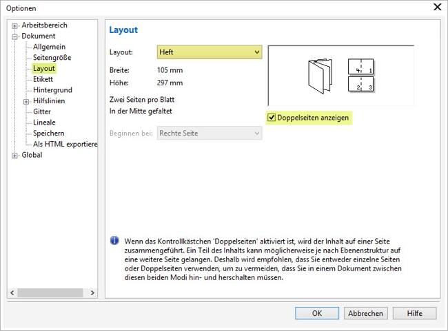Image resolution: width=448 pixels, height=331 pixels.
Task: Close the Optionen dialog window
Action: [x=438, y=7]
